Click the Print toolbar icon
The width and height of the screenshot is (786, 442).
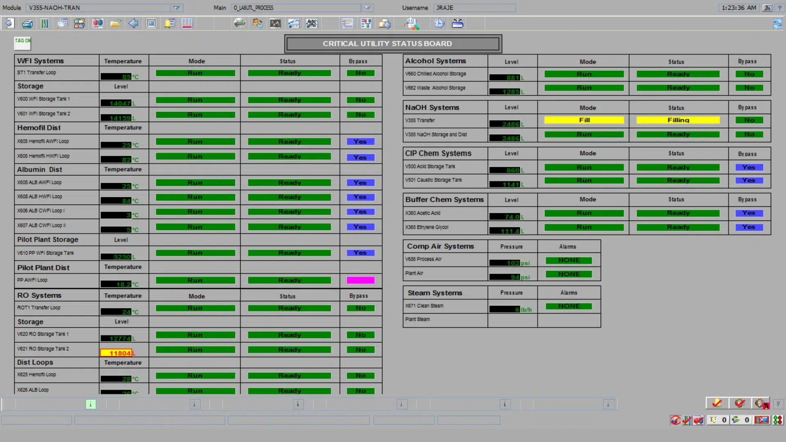coord(27,23)
